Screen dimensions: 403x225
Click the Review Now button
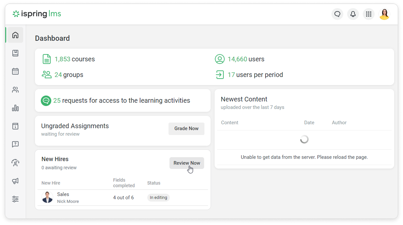tap(186, 163)
